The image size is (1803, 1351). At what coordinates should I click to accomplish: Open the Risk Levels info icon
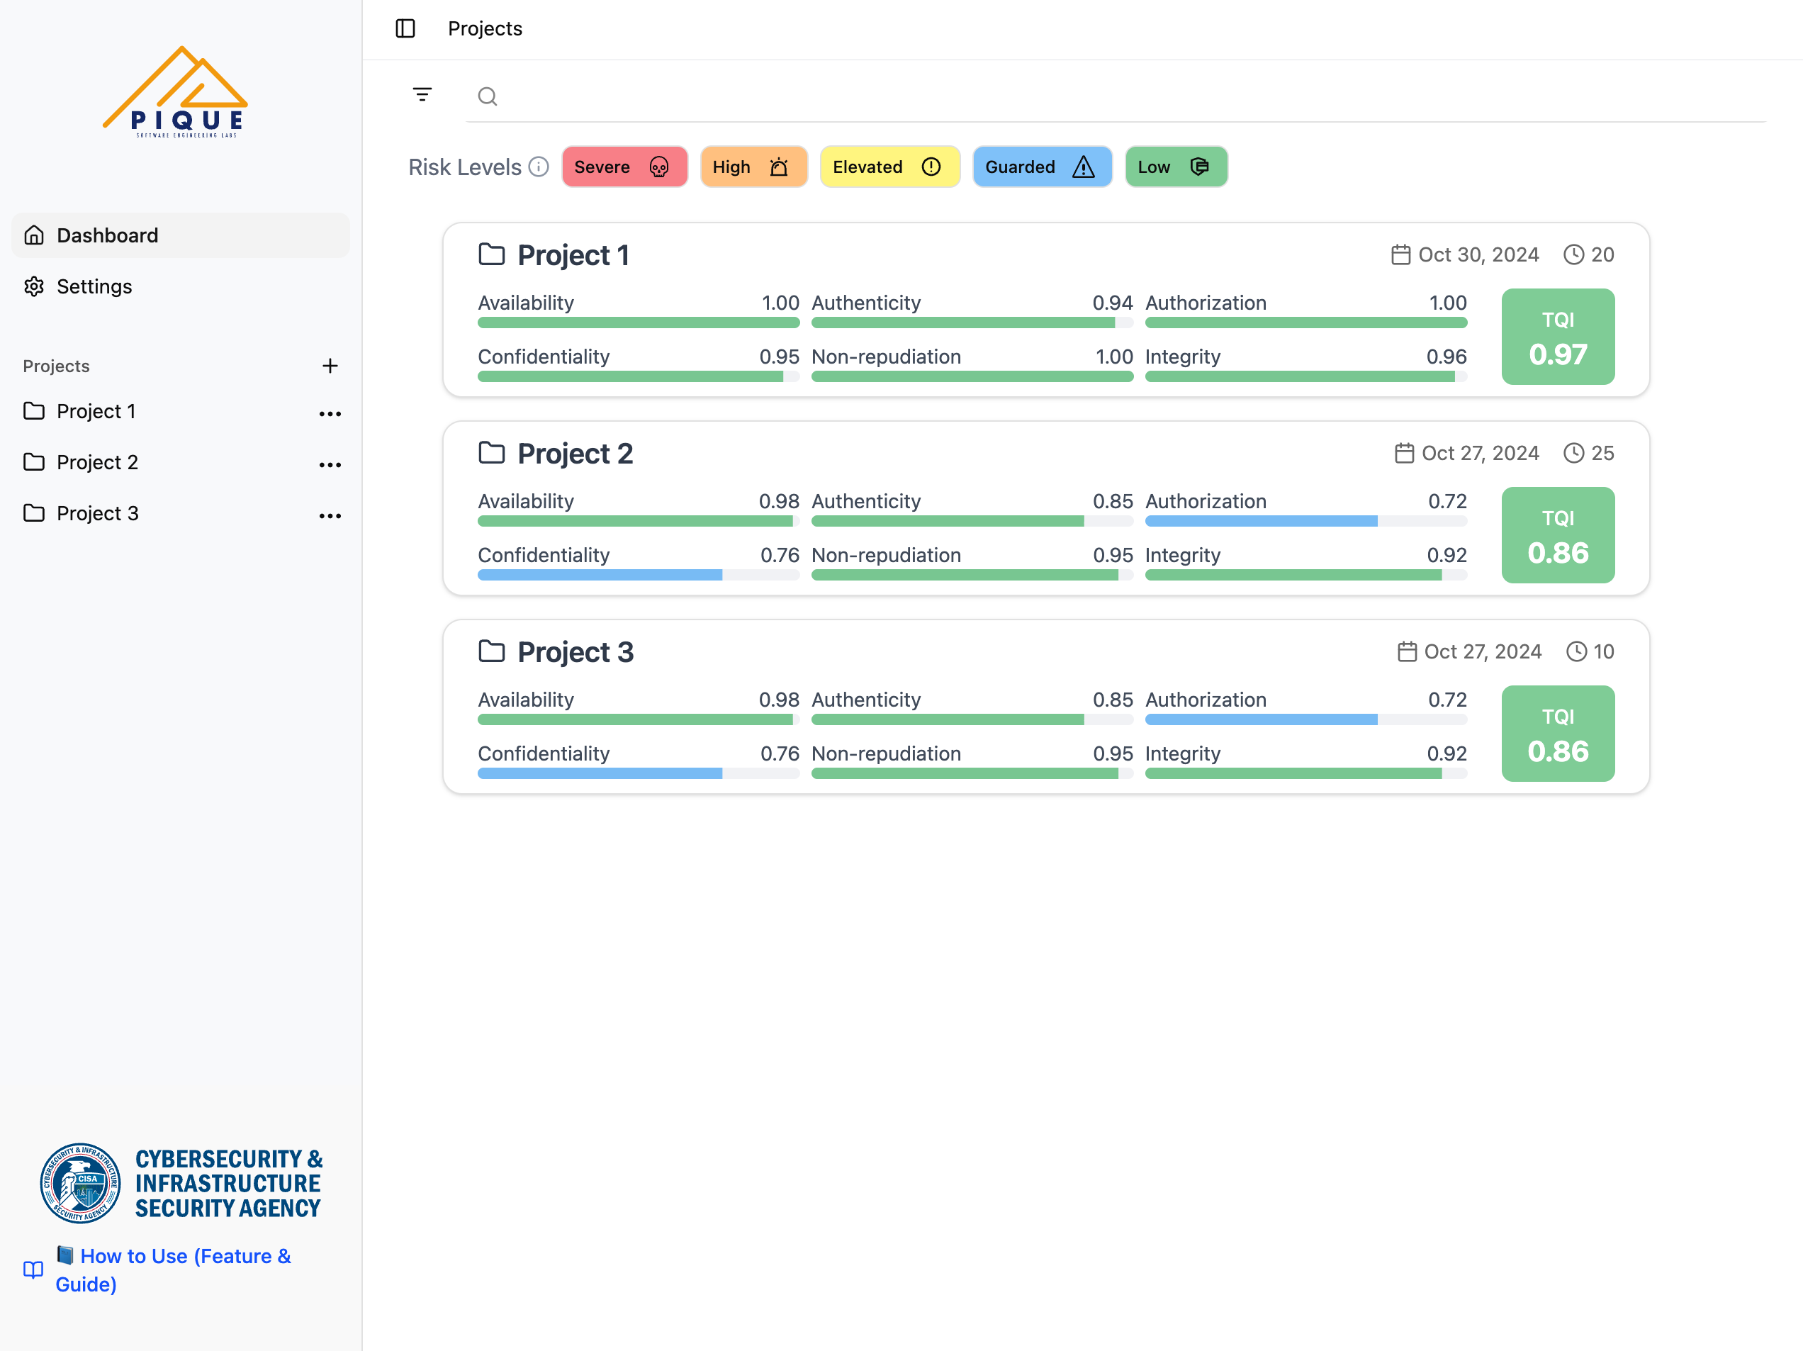pyautogui.click(x=538, y=167)
